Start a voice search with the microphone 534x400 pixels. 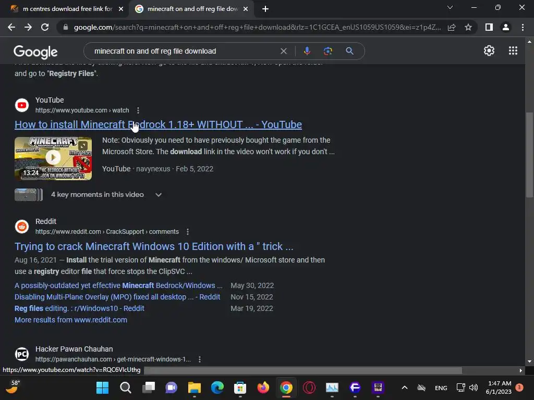(307, 51)
